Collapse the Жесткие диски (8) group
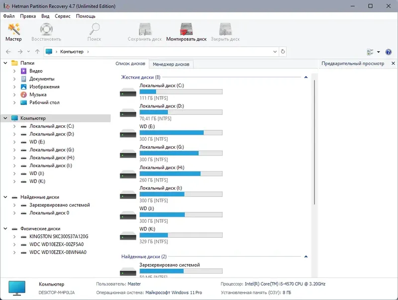Viewport: 398px width, 300px height. tap(306, 77)
